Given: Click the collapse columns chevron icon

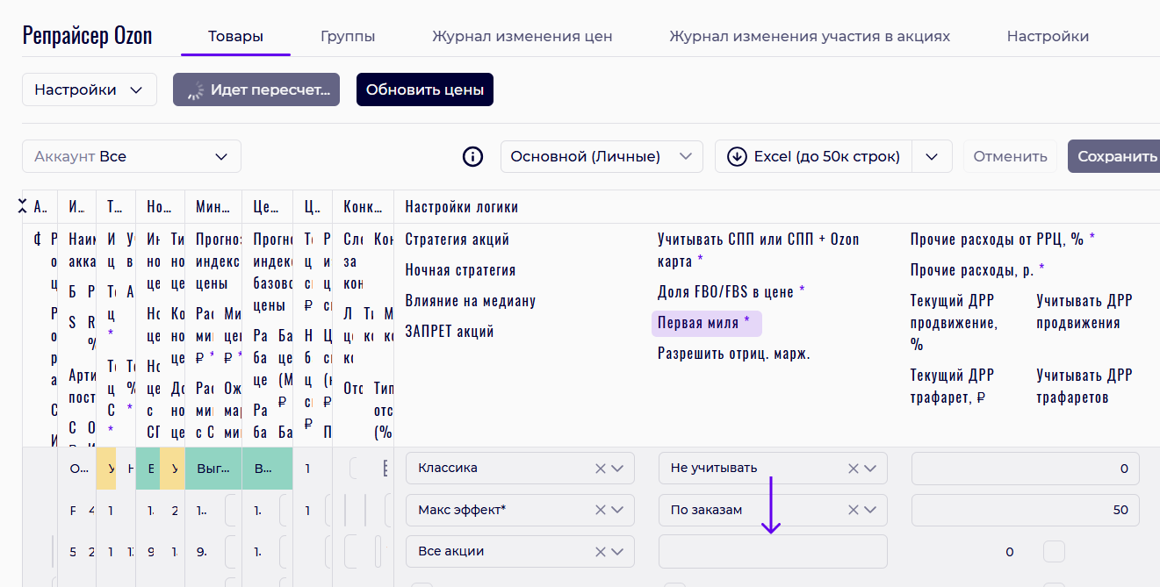Looking at the screenshot, I should 22,205.
